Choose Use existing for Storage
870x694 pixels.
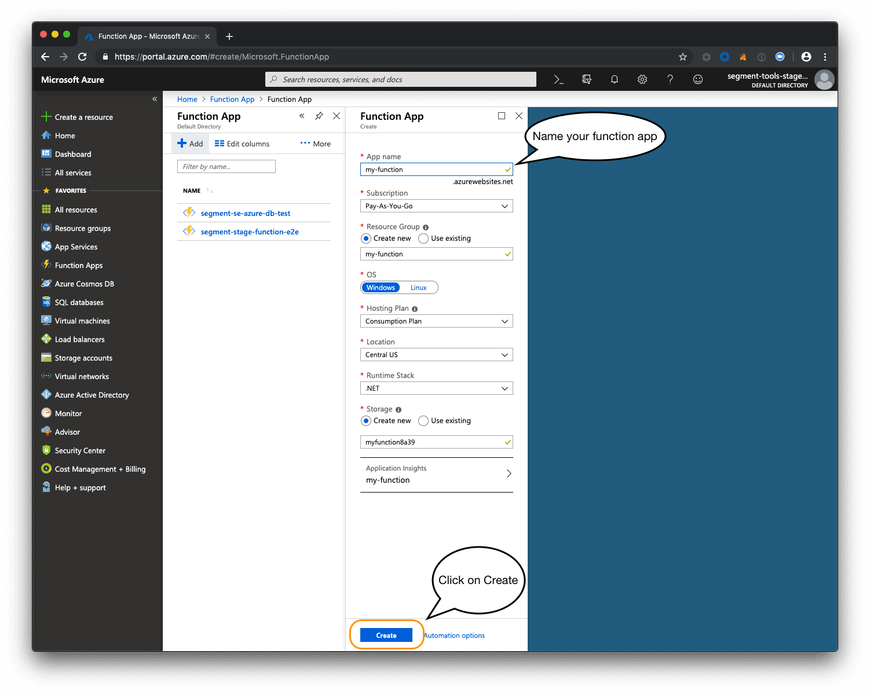click(423, 421)
